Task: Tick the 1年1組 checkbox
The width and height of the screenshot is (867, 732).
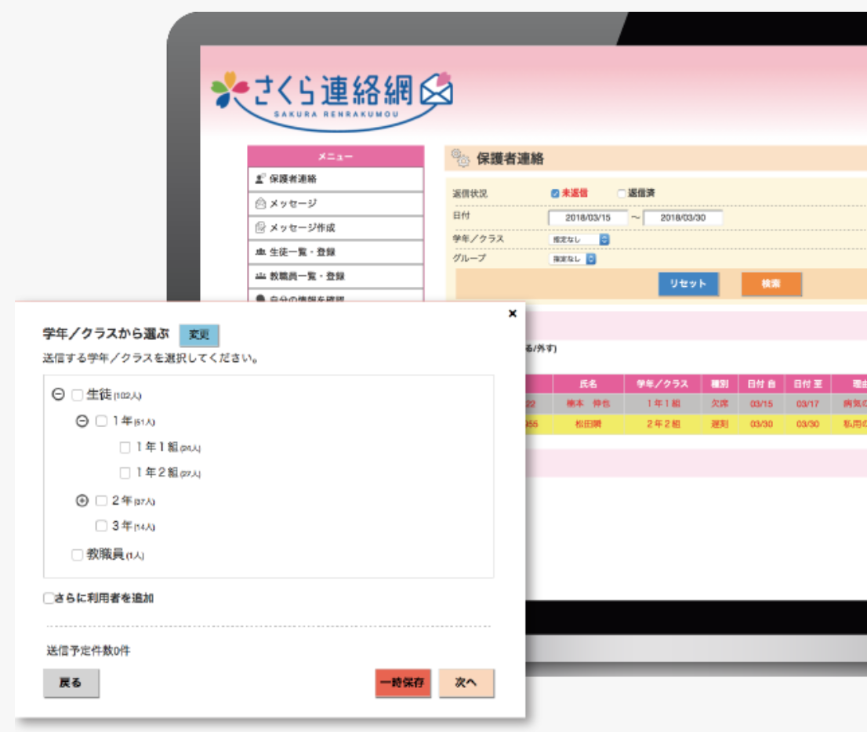Action: coord(125,448)
